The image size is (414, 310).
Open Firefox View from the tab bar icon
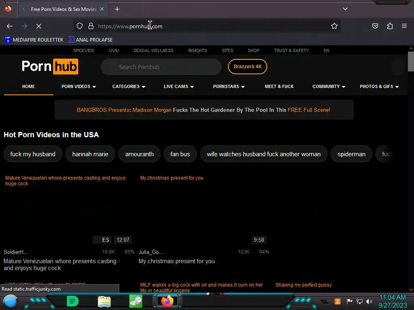coord(8,9)
